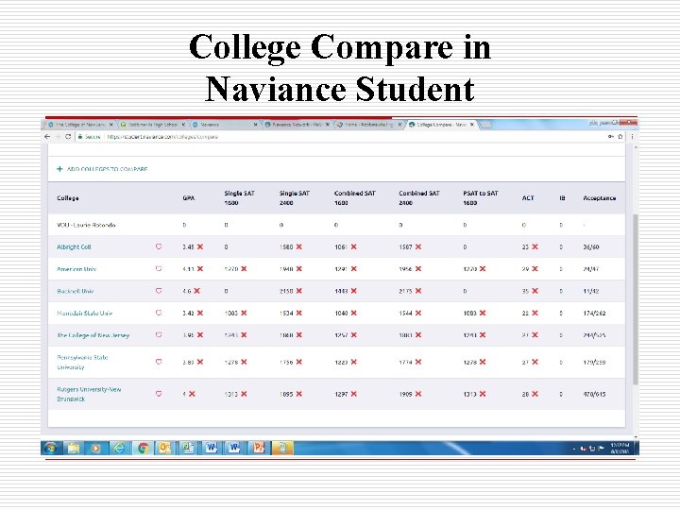Click the browser address bar URL
The image size is (680, 510).
(162, 137)
